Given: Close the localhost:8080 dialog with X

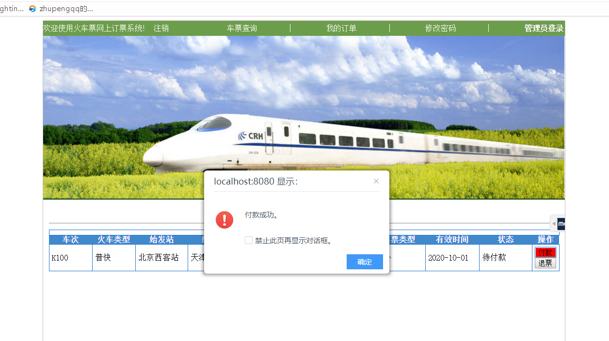Looking at the screenshot, I should pyautogui.click(x=376, y=181).
